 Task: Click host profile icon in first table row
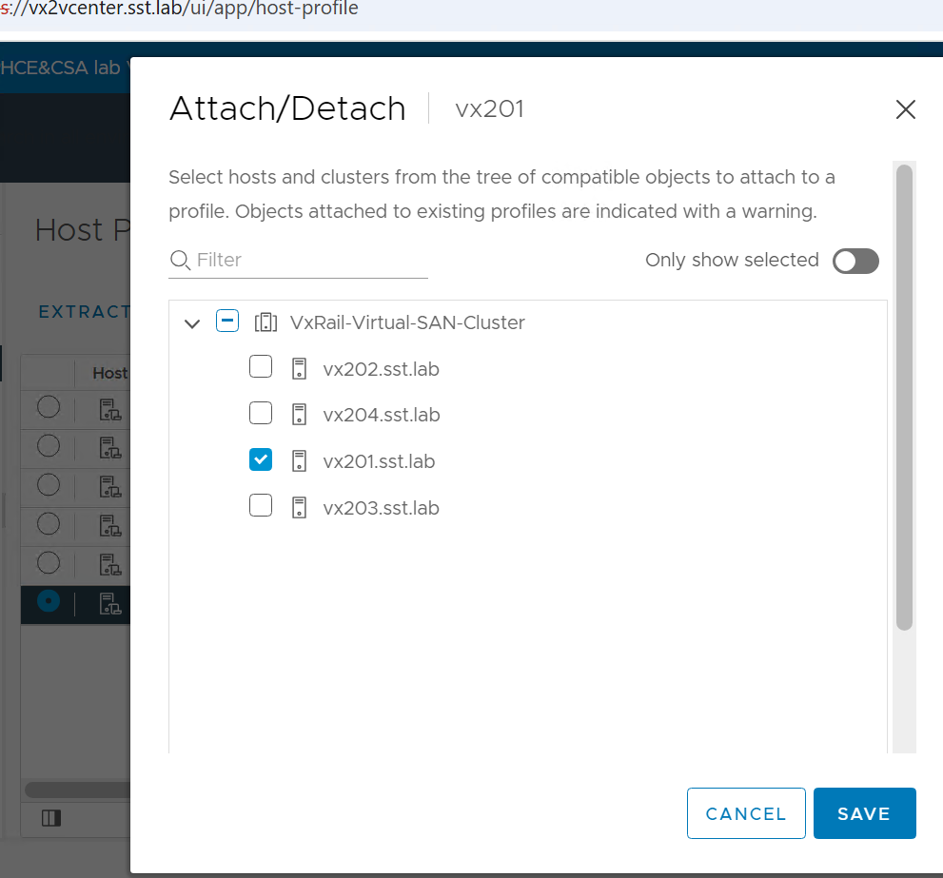110,410
